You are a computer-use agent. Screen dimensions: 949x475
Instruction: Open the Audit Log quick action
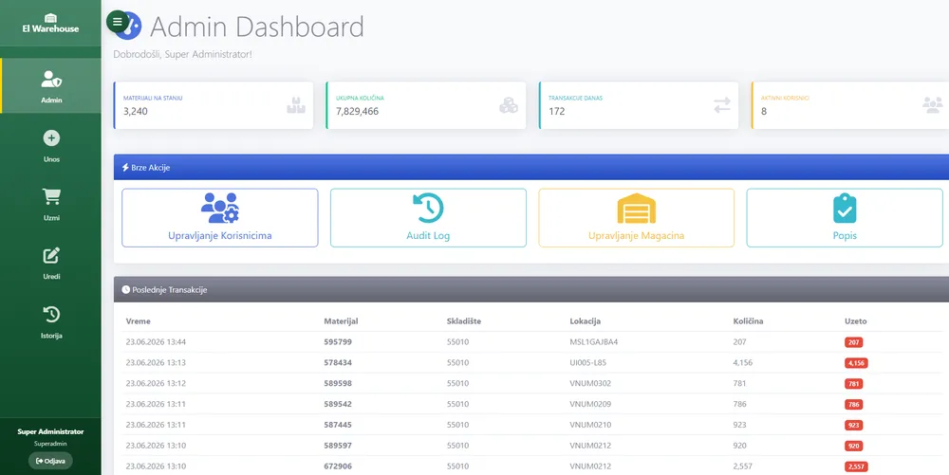click(x=428, y=217)
